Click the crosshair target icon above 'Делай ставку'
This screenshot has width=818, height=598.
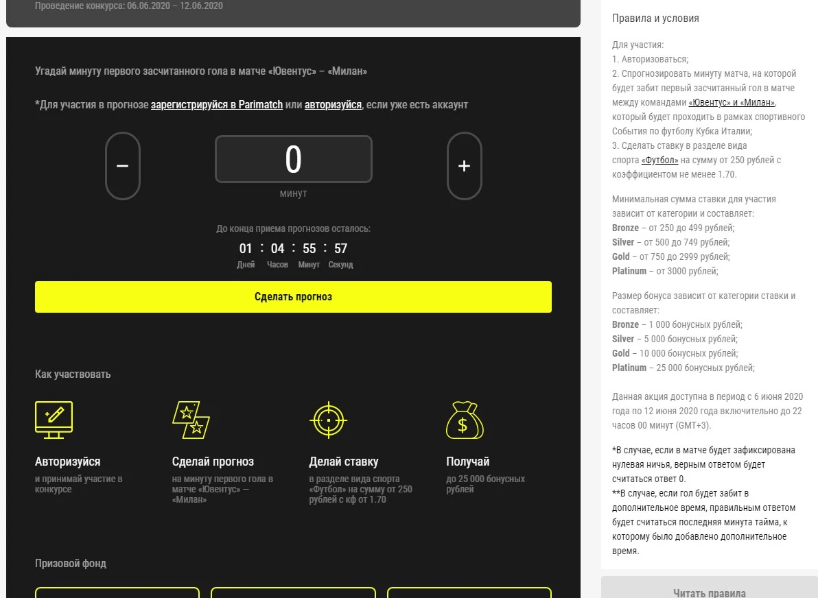(x=328, y=420)
